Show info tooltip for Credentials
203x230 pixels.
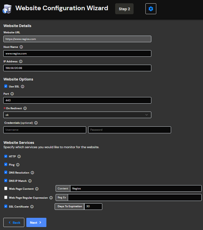tap(36, 123)
